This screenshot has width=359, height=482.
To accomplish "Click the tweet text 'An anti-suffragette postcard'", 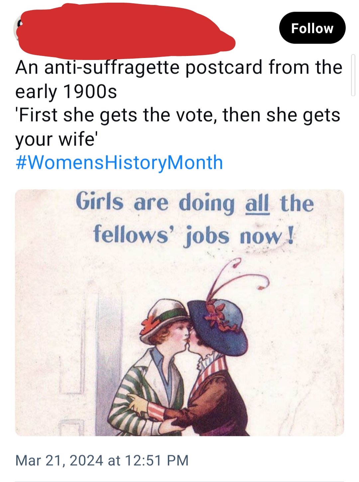I will tap(139, 67).
